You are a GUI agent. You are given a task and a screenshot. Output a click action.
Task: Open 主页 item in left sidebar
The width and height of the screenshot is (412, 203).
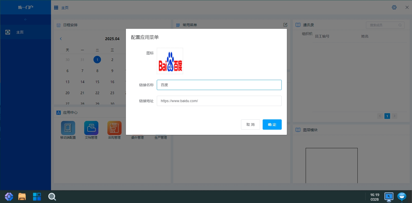(x=25, y=32)
